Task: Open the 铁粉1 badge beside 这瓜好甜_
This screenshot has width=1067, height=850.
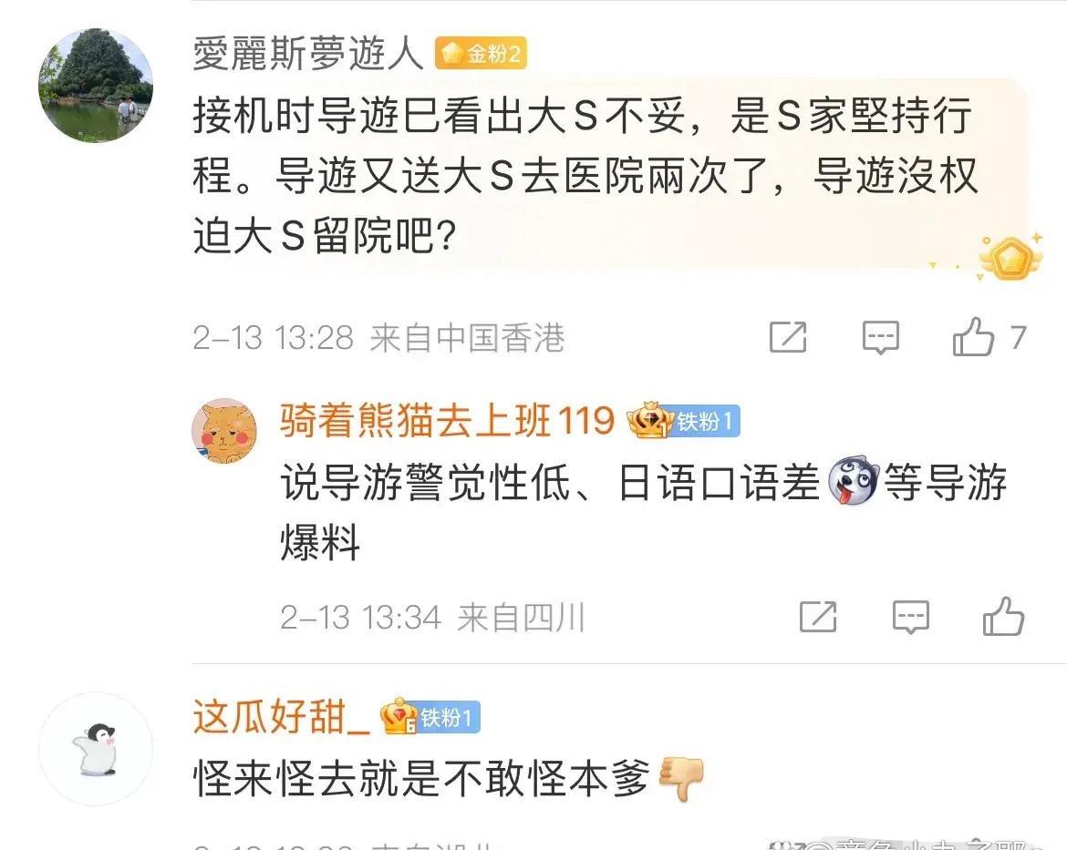Action: tap(430, 717)
